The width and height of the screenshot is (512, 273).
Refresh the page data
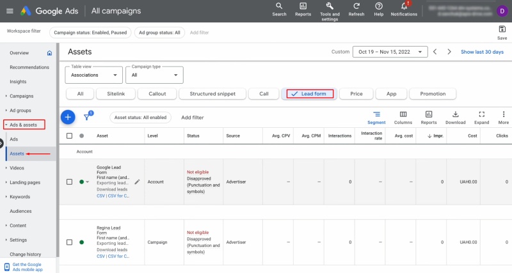(356, 10)
